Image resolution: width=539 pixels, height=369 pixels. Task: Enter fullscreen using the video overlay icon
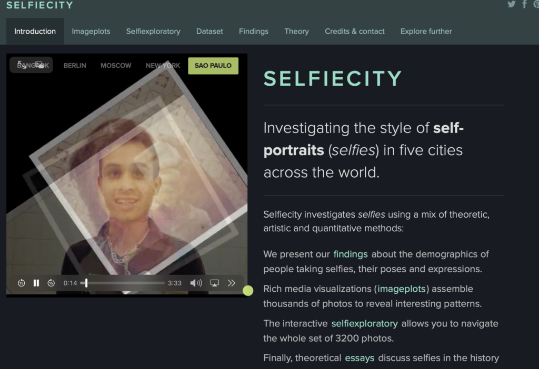click(22, 65)
